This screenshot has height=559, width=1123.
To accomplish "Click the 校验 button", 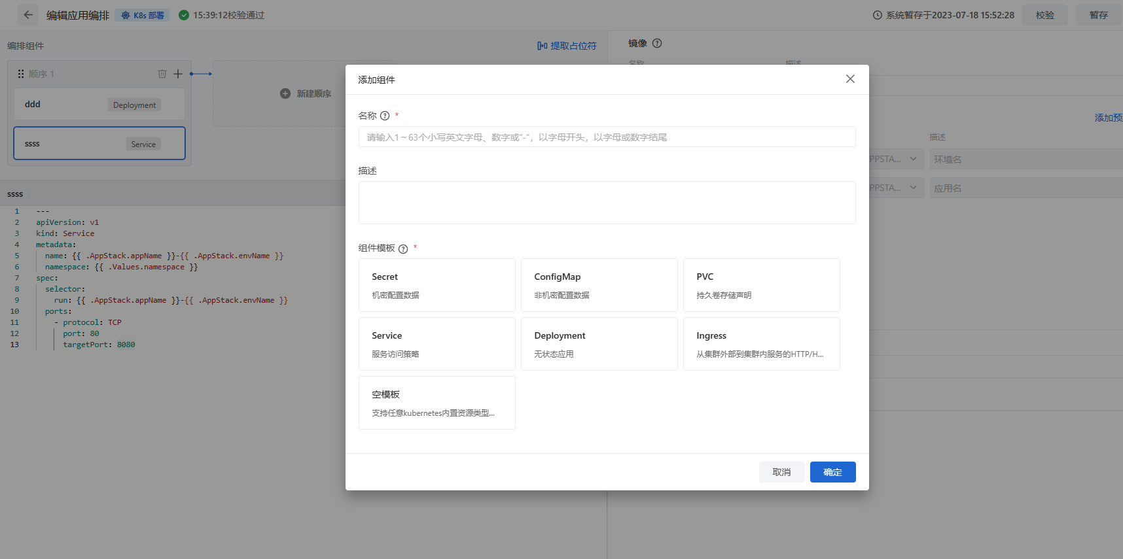I will tap(1045, 15).
